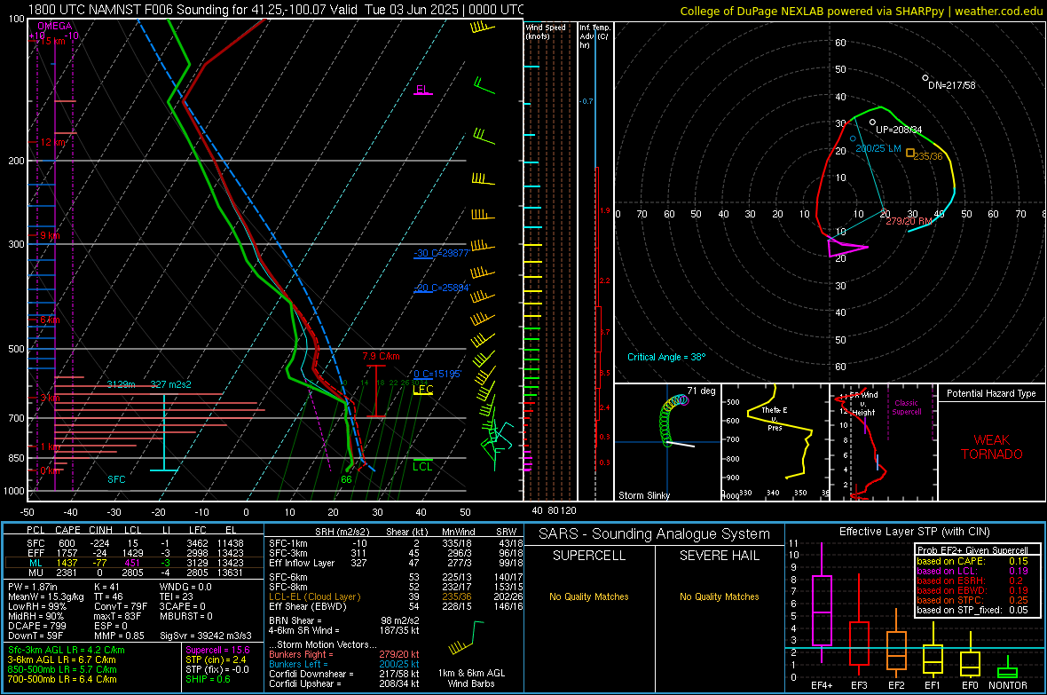The width and height of the screenshot is (1047, 695).
Task: Click the Eff Shear (EBWD) row
Action: (x=396, y=607)
